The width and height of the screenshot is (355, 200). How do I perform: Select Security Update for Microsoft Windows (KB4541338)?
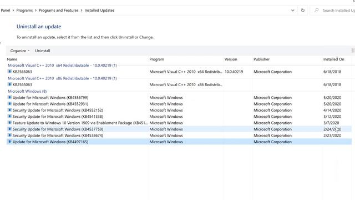point(58,117)
